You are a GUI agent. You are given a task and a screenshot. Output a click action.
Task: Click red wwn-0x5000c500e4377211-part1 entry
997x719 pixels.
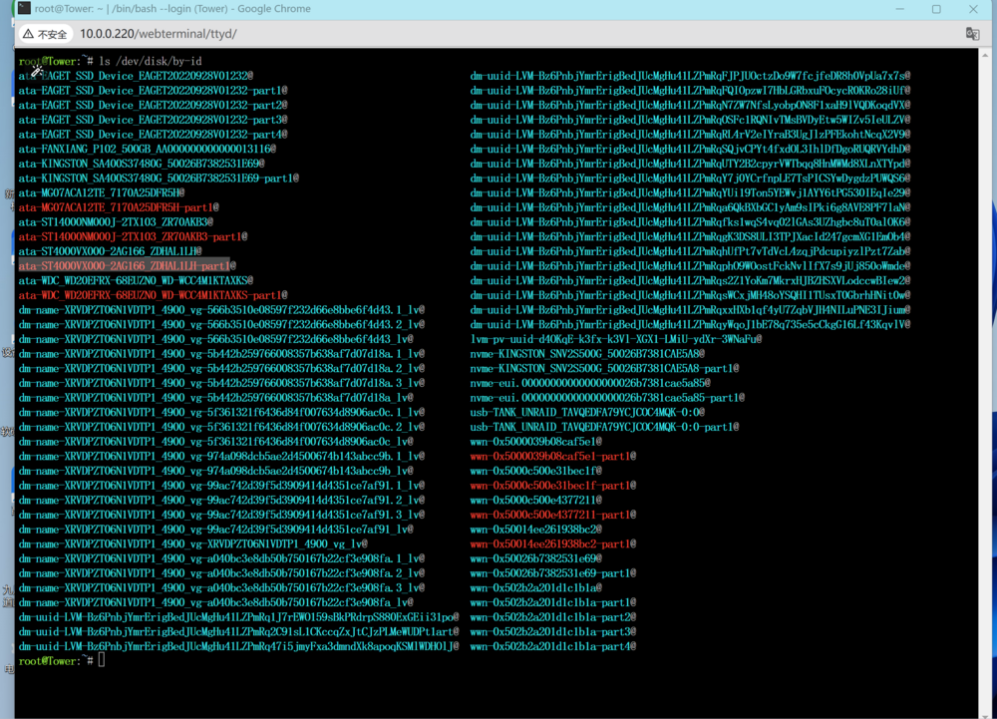[553, 515]
